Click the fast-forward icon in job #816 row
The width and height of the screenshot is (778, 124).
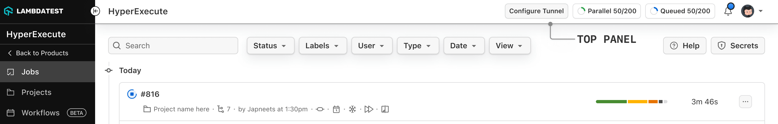pyautogui.click(x=369, y=109)
